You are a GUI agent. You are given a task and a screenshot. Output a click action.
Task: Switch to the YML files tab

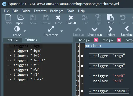coord(12,40)
